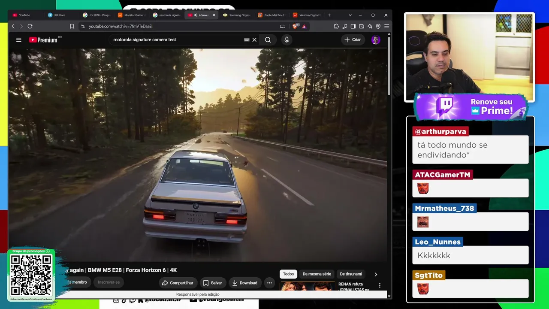Open the Criar upload menu
Viewport: 549px width, 309px height.
coord(353,40)
